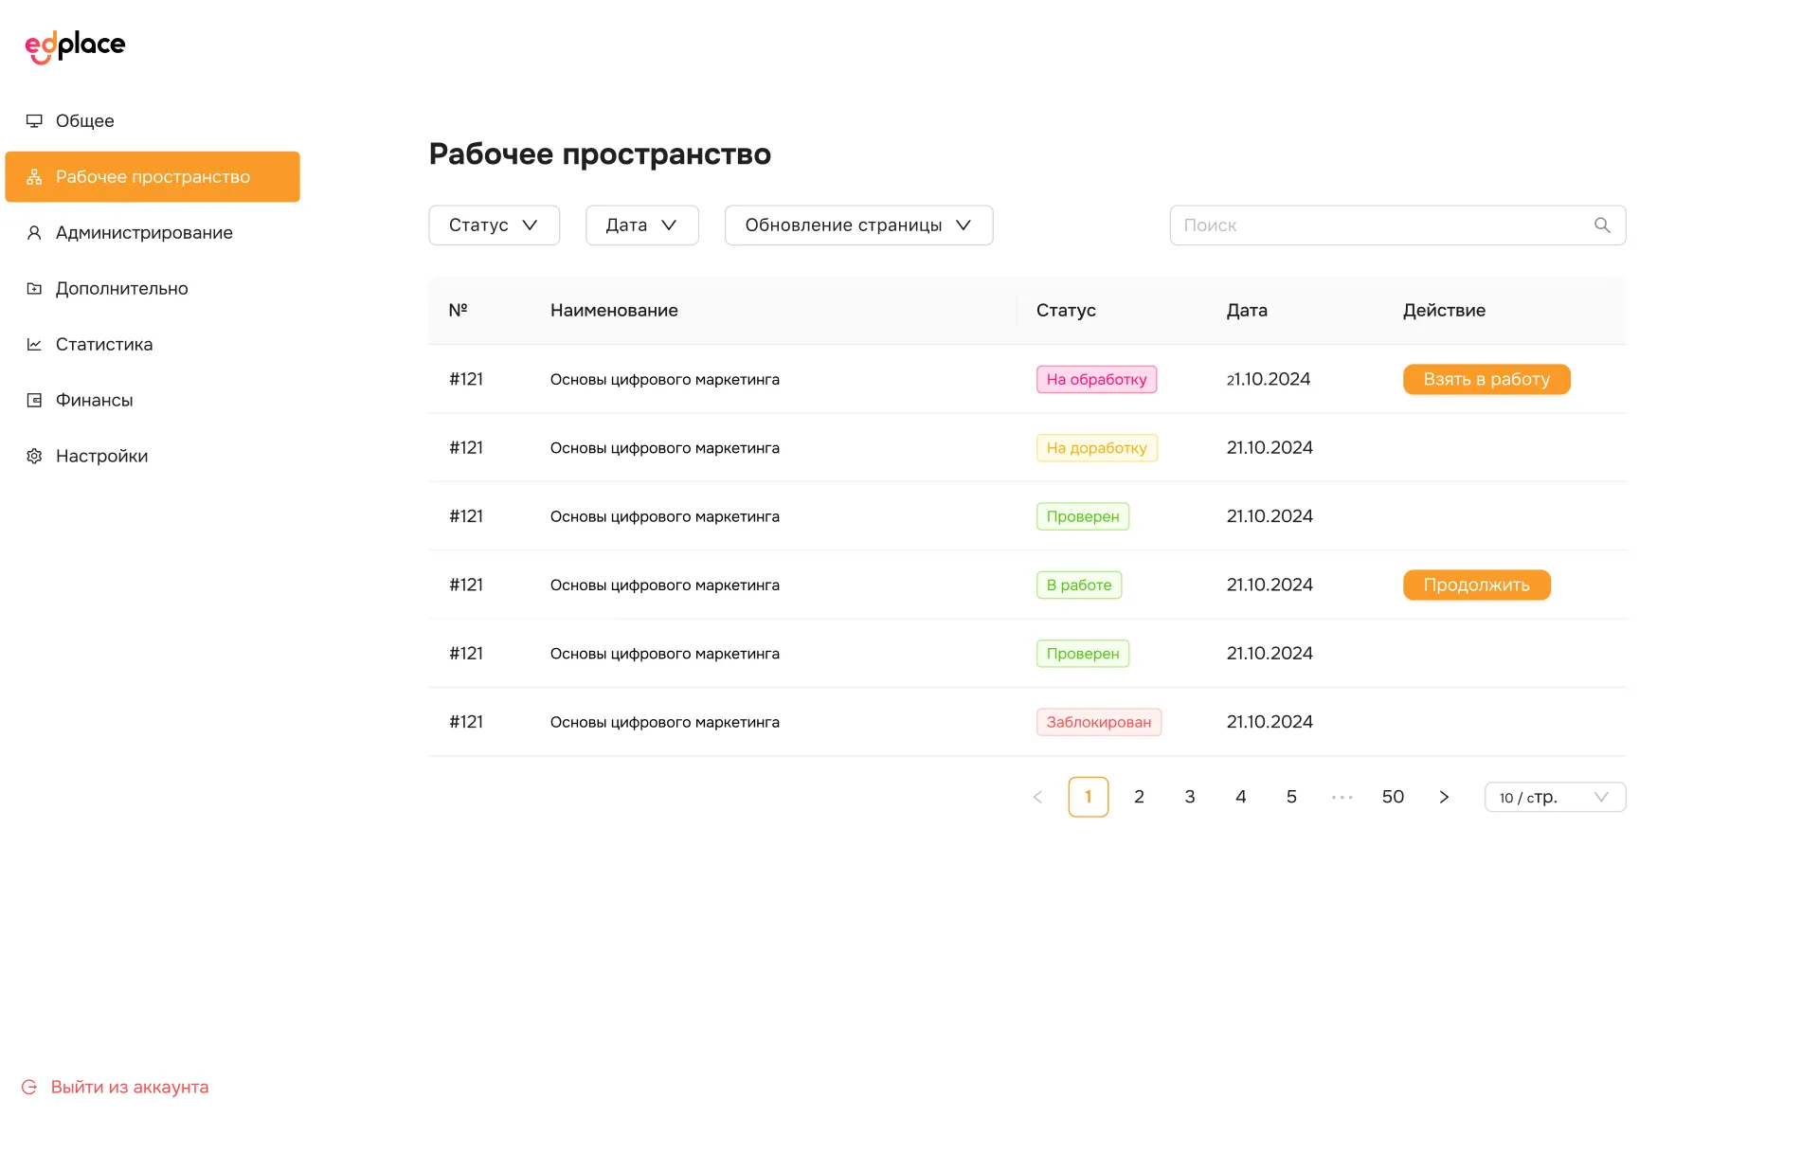Screen dimensions: 1819x1153
Task: Click the wallet icon beside Финансы
Action: (x=34, y=400)
